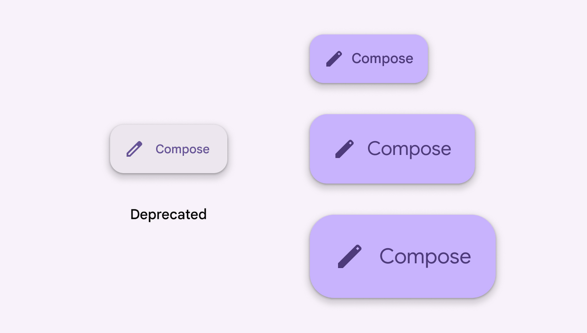This screenshot has width=587, height=333.
Task: Tap the smallest purple Compose button
Action: [369, 59]
